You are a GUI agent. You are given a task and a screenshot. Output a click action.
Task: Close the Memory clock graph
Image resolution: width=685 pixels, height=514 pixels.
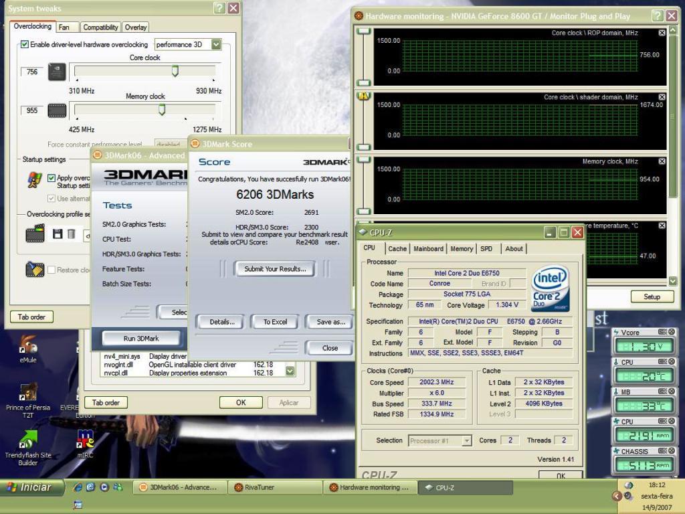point(662,161)
